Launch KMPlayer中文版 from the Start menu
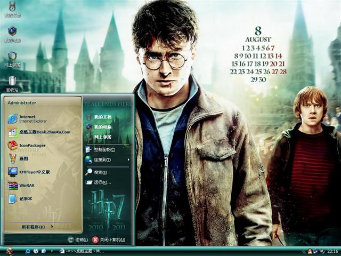 [29, 172]
